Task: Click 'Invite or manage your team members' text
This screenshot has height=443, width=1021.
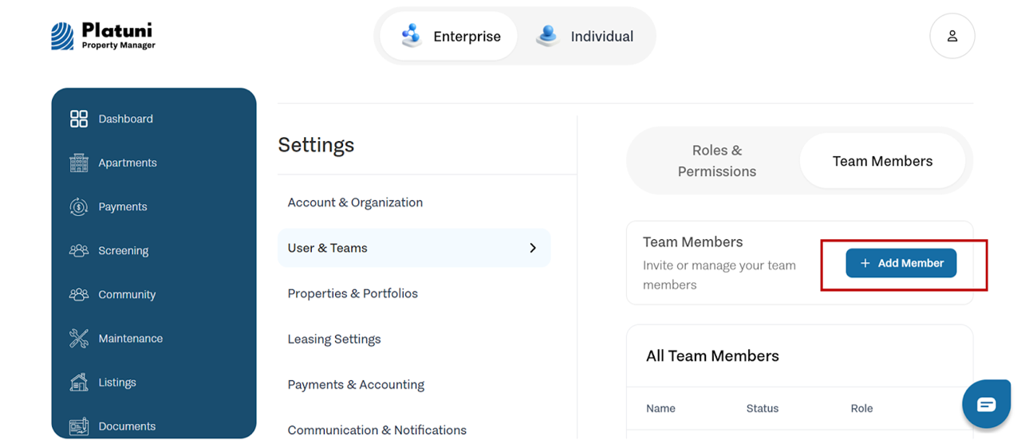Action: point(719,275)
